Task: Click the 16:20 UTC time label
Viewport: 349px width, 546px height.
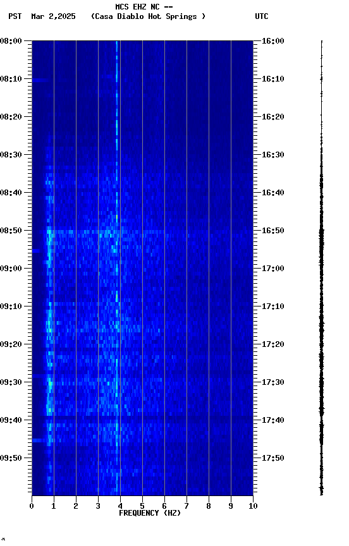Action: click(x=273, y=117)
